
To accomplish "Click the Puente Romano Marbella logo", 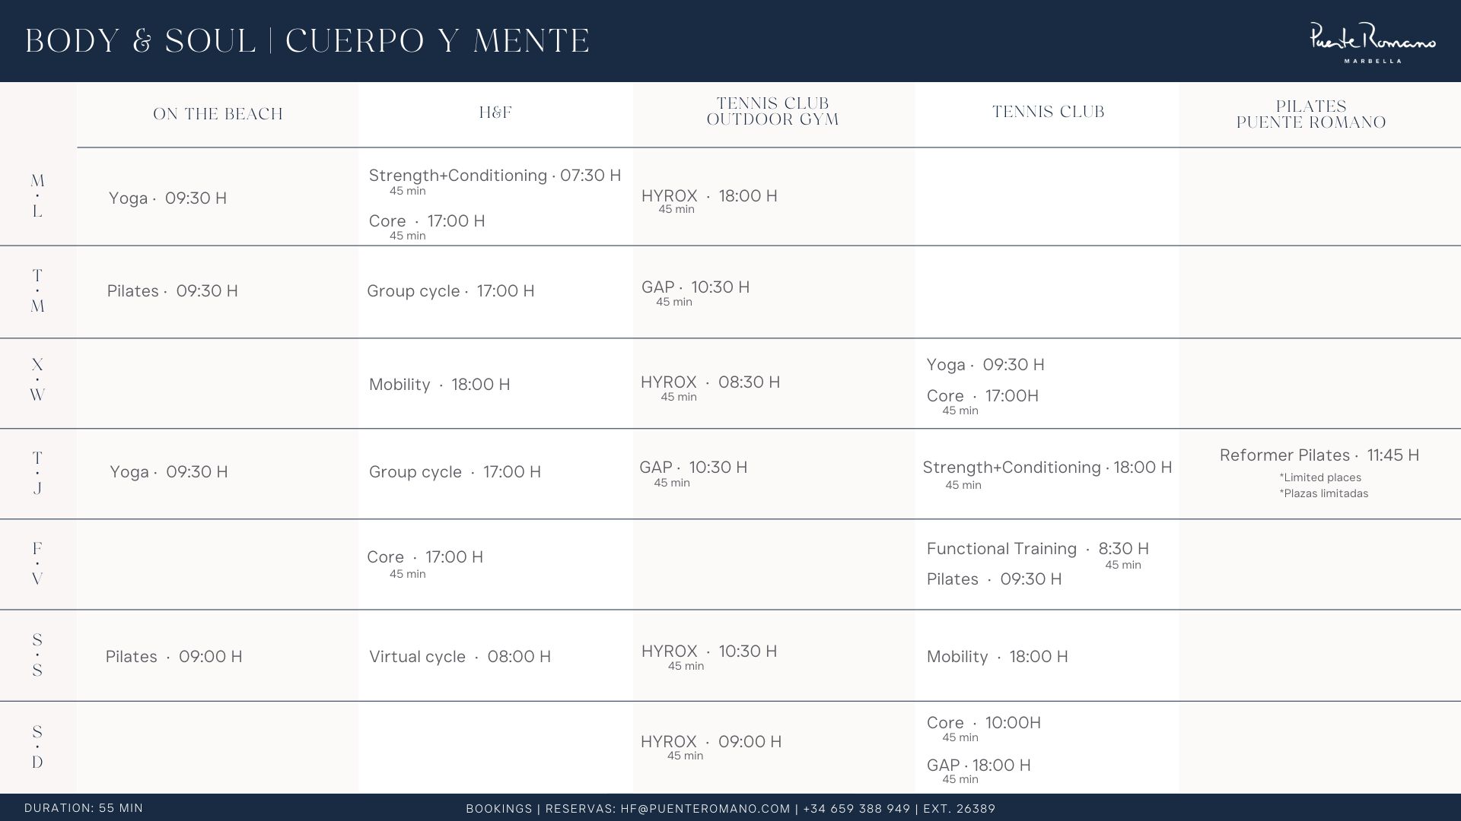I will (x=1372, y=43).
